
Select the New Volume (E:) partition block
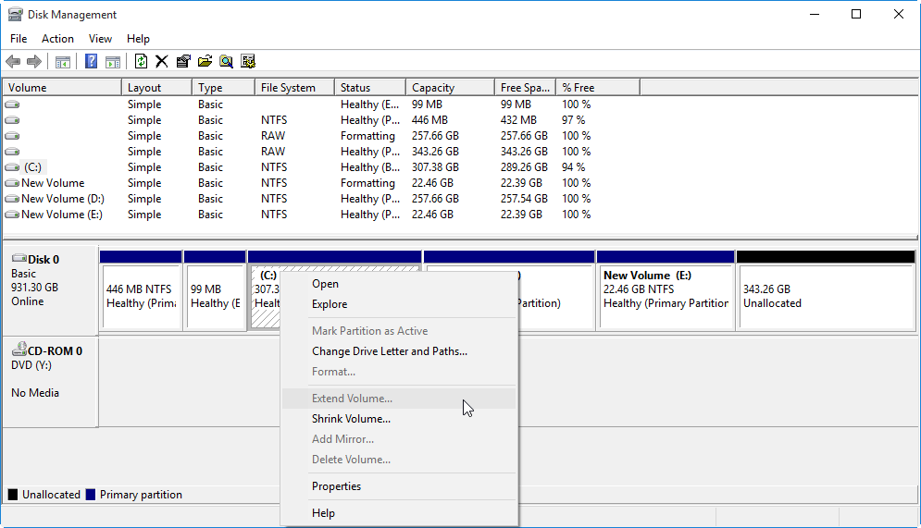point(666,296)
